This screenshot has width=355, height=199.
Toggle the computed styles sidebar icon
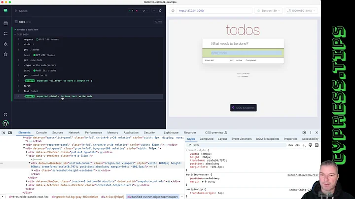[317, 145]
